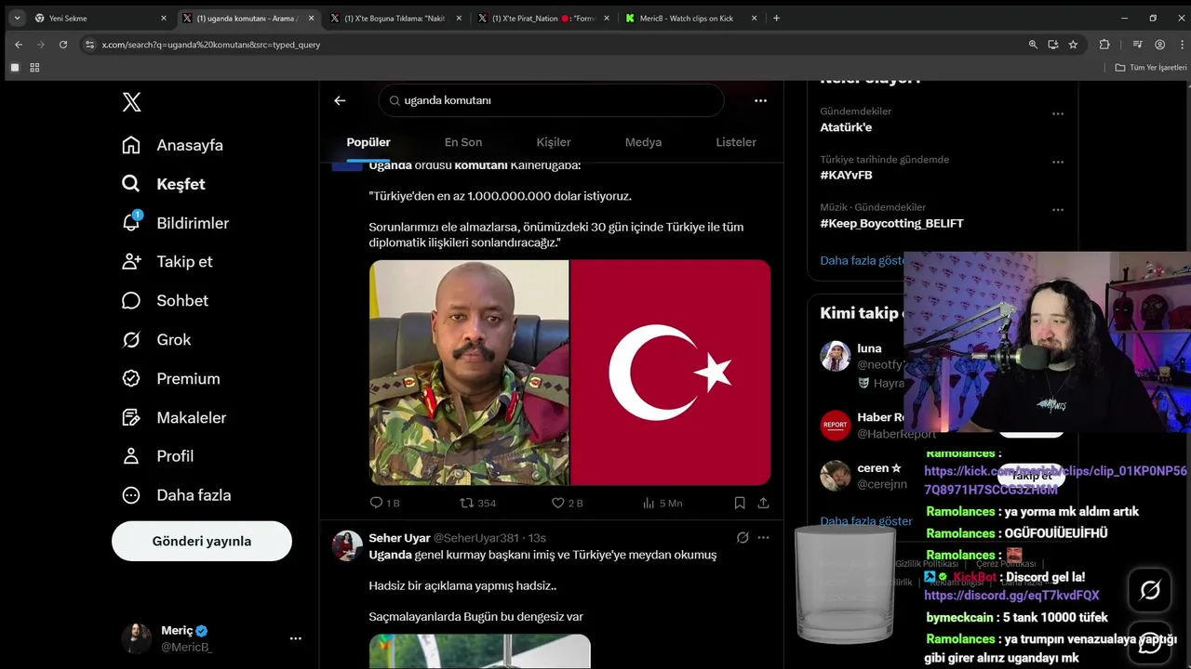Click Gönderi yayınla button
1191x669 pixels.
202,541
